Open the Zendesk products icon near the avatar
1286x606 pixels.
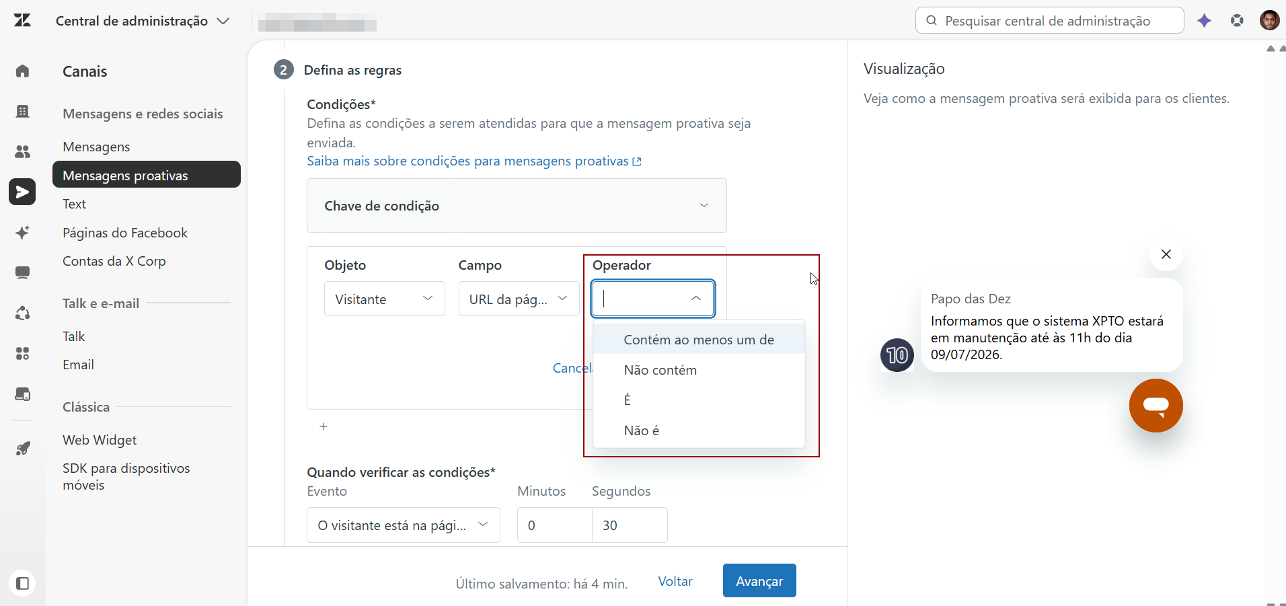tap(1237, 21)
